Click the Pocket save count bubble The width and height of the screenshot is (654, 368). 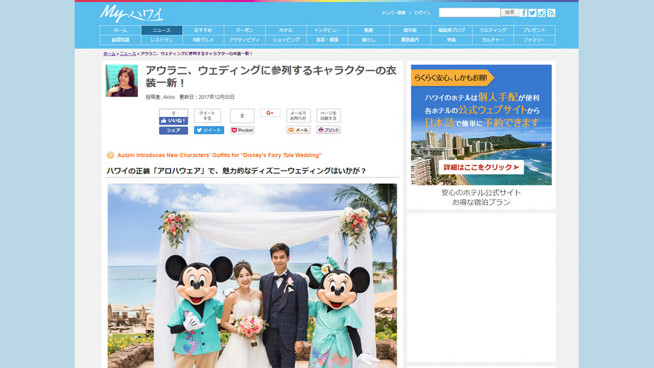pos(242,116)
